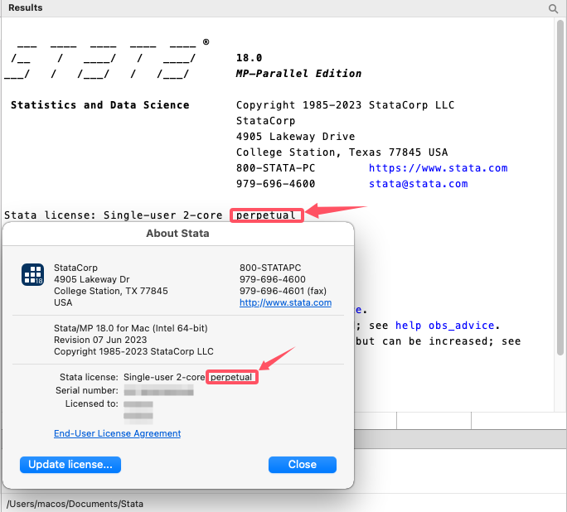Image resolution: width=567 pixels, height=512 pixels.
Task: Click the 'MP–Parallel Edition' text
Action: tap(298, 74)
